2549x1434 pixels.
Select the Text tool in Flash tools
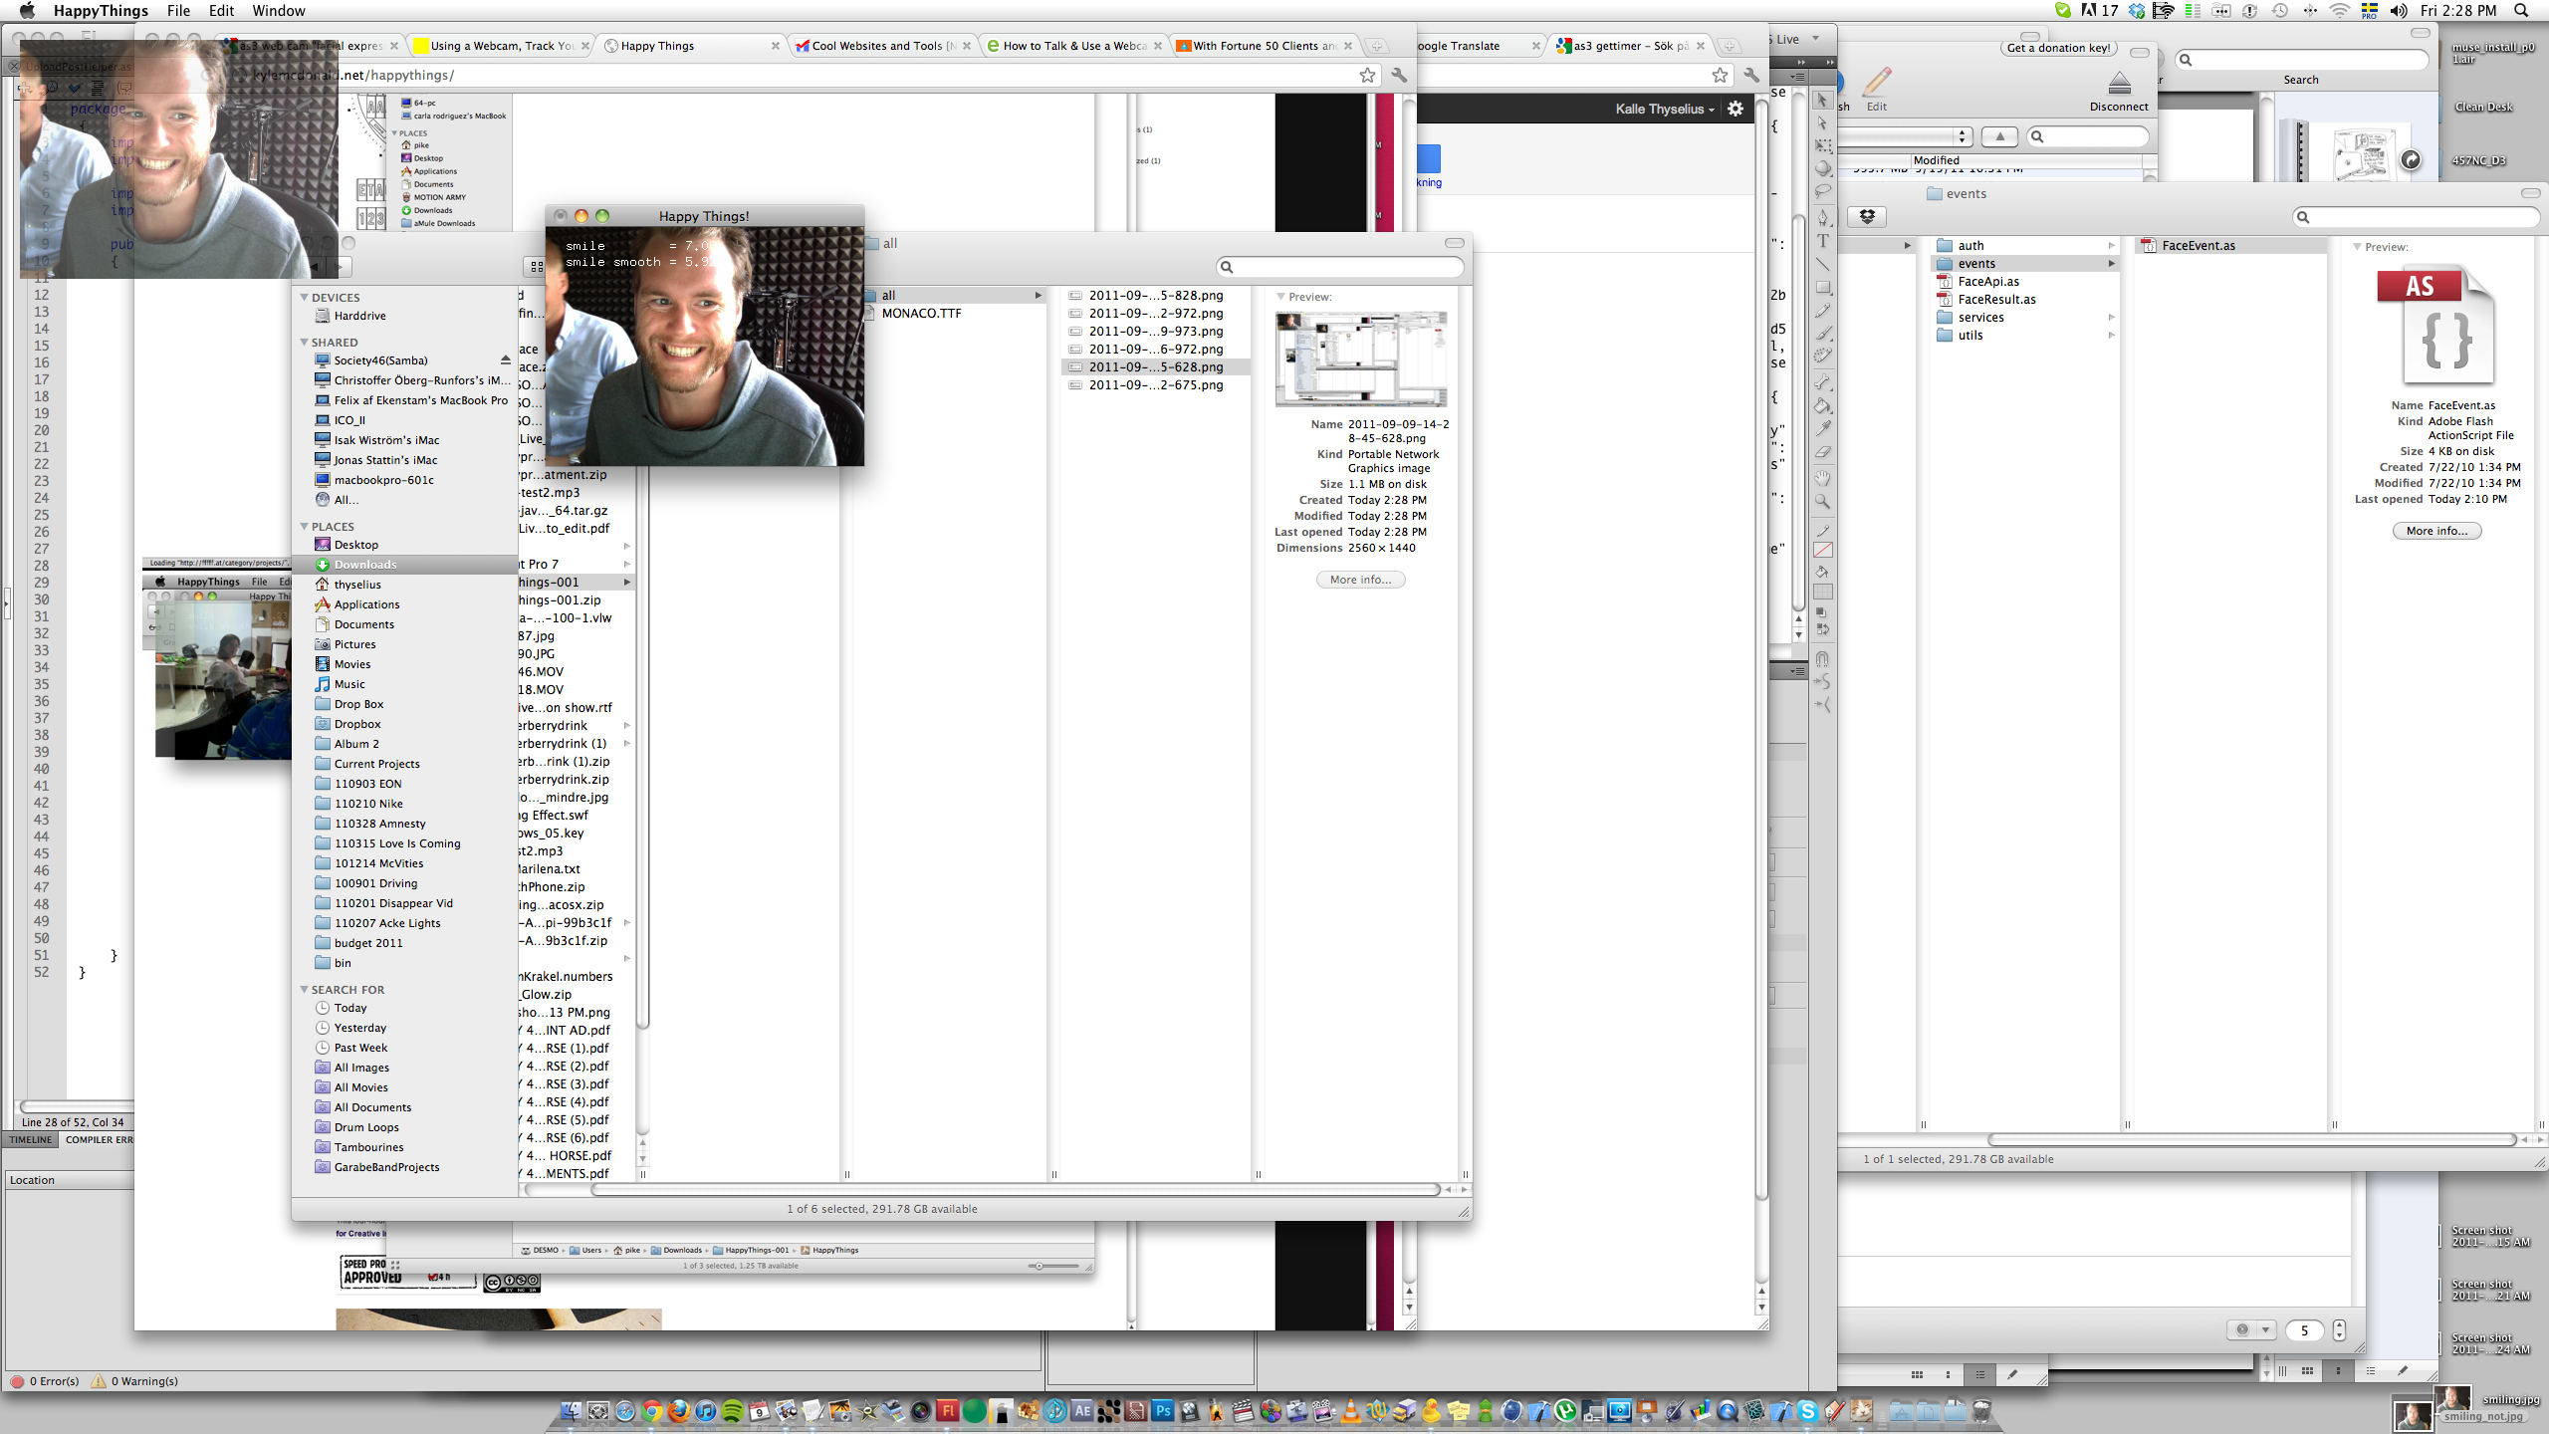tap(1822, 240)
